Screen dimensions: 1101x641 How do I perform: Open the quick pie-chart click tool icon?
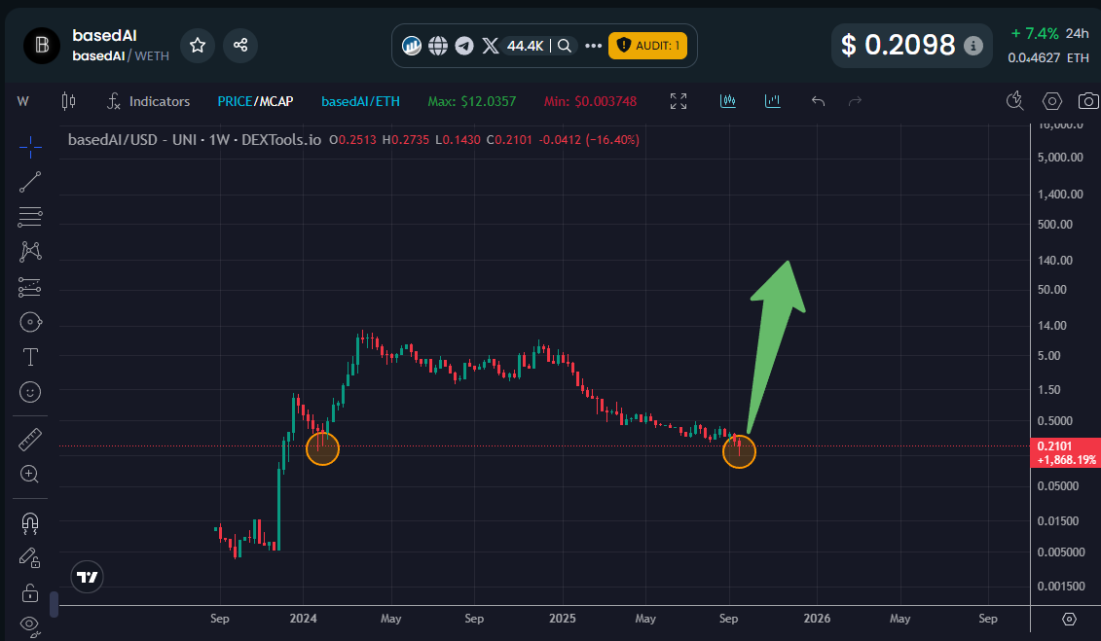point(1014,101)
